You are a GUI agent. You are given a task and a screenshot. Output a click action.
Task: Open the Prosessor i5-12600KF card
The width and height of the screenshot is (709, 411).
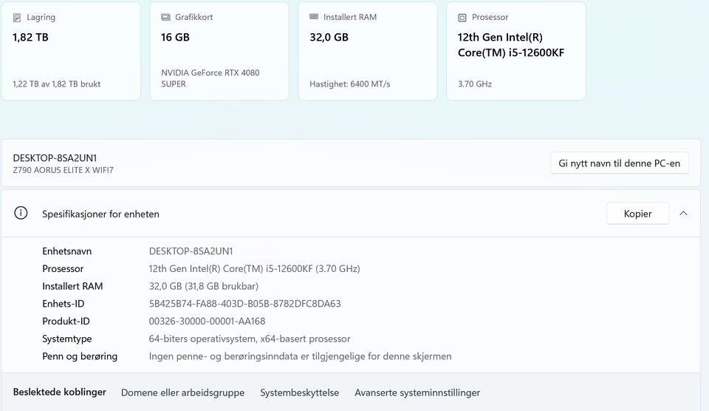516,51
